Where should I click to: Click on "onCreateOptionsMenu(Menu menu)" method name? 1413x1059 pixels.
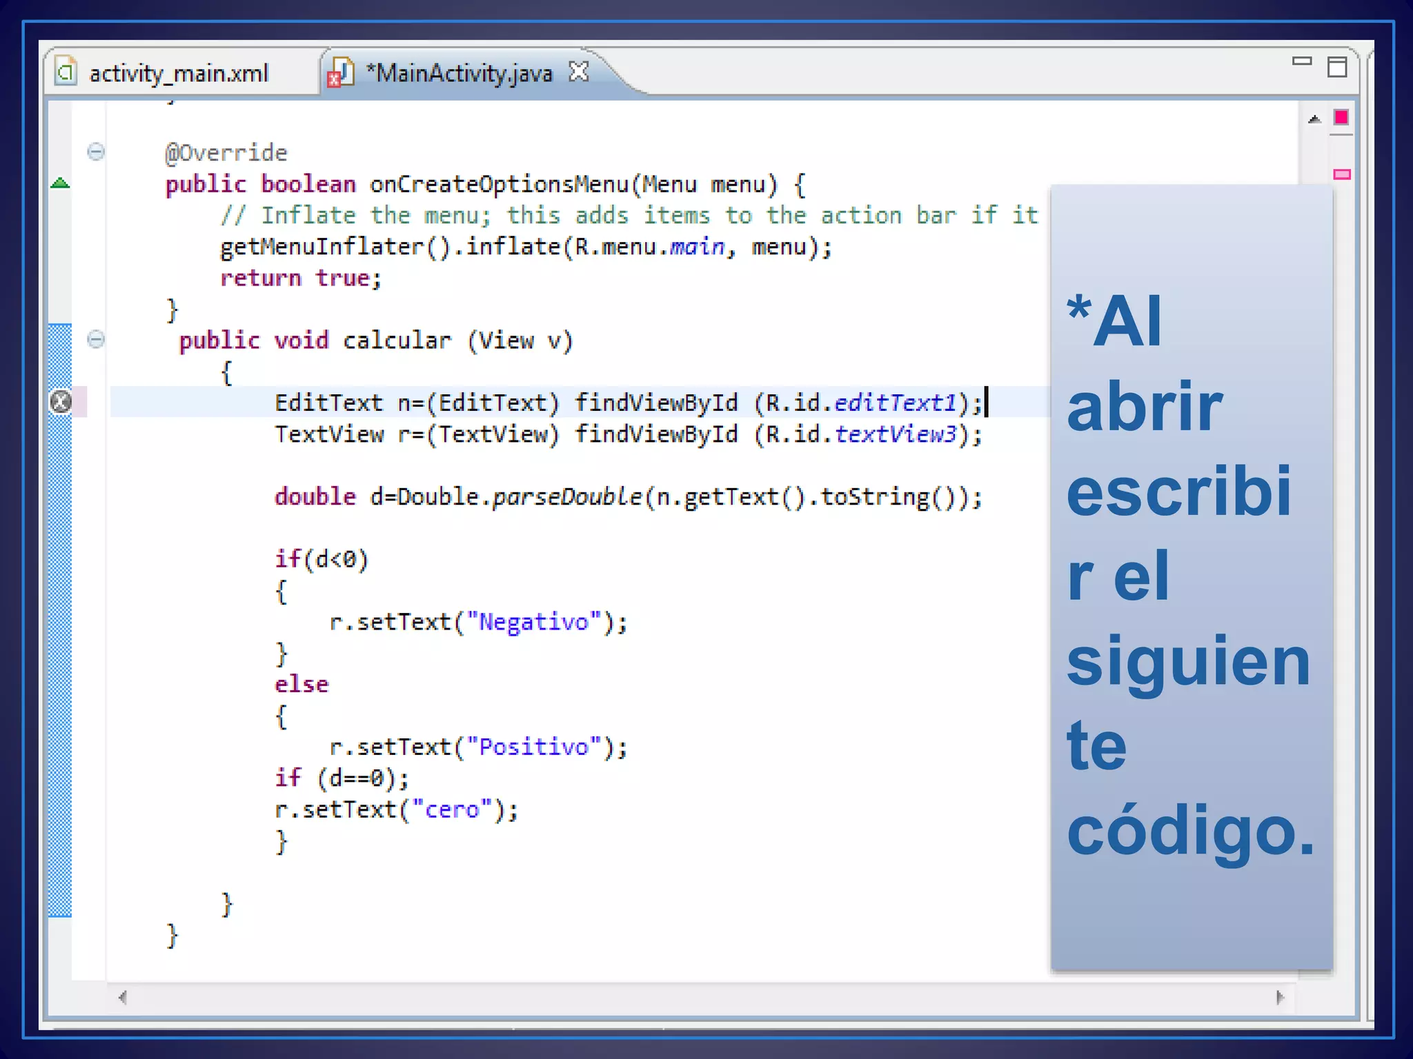(x=574, y=185)
